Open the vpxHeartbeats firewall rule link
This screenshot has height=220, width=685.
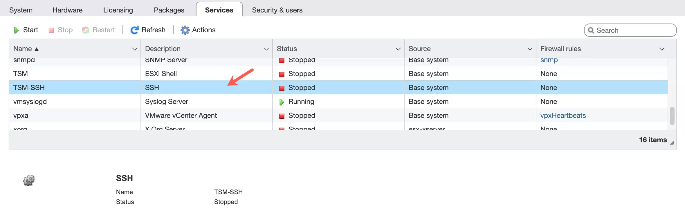click(x=563, y=116)
